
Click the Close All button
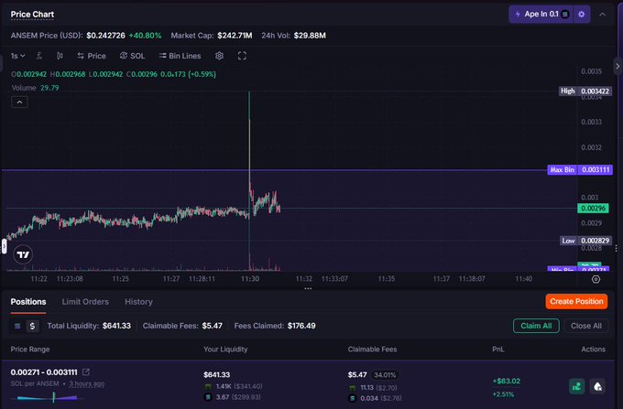585,326
